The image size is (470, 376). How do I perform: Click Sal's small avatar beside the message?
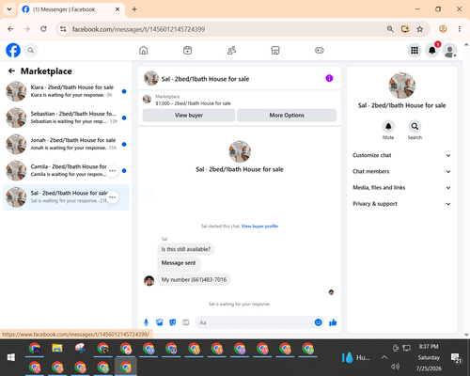tap(149, 280)
